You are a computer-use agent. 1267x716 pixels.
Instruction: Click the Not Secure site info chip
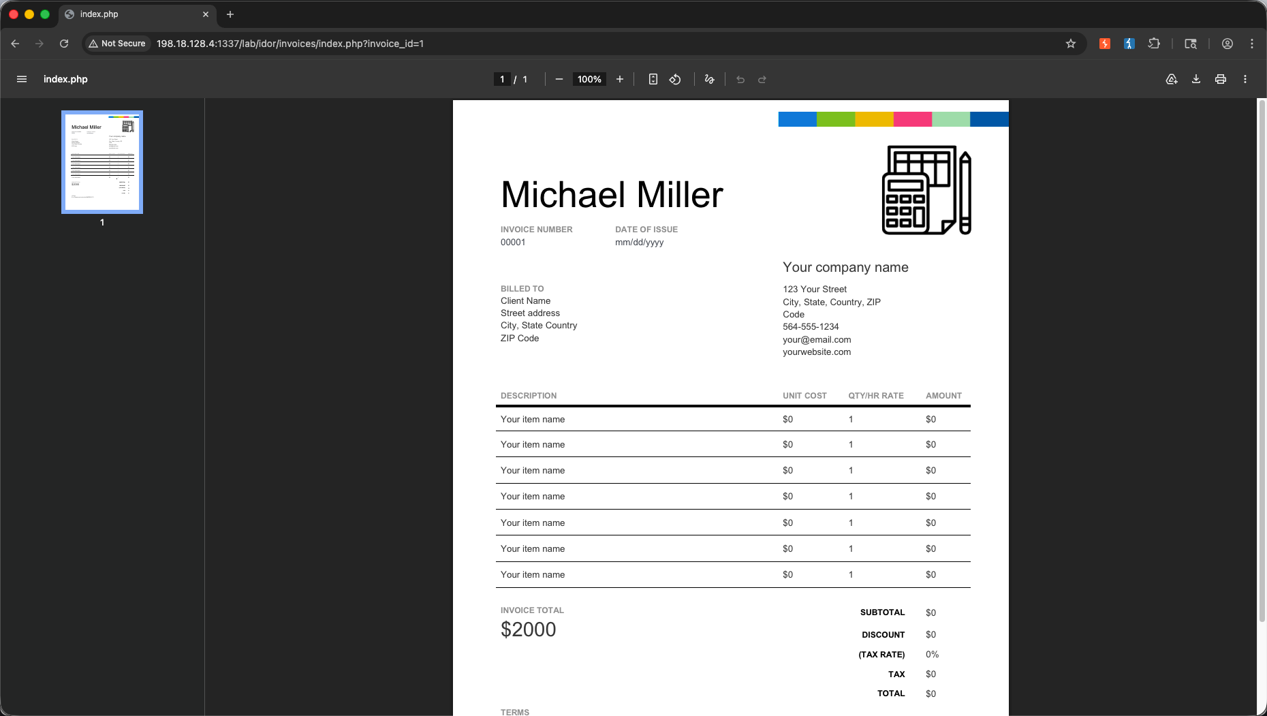click(117, 44)
